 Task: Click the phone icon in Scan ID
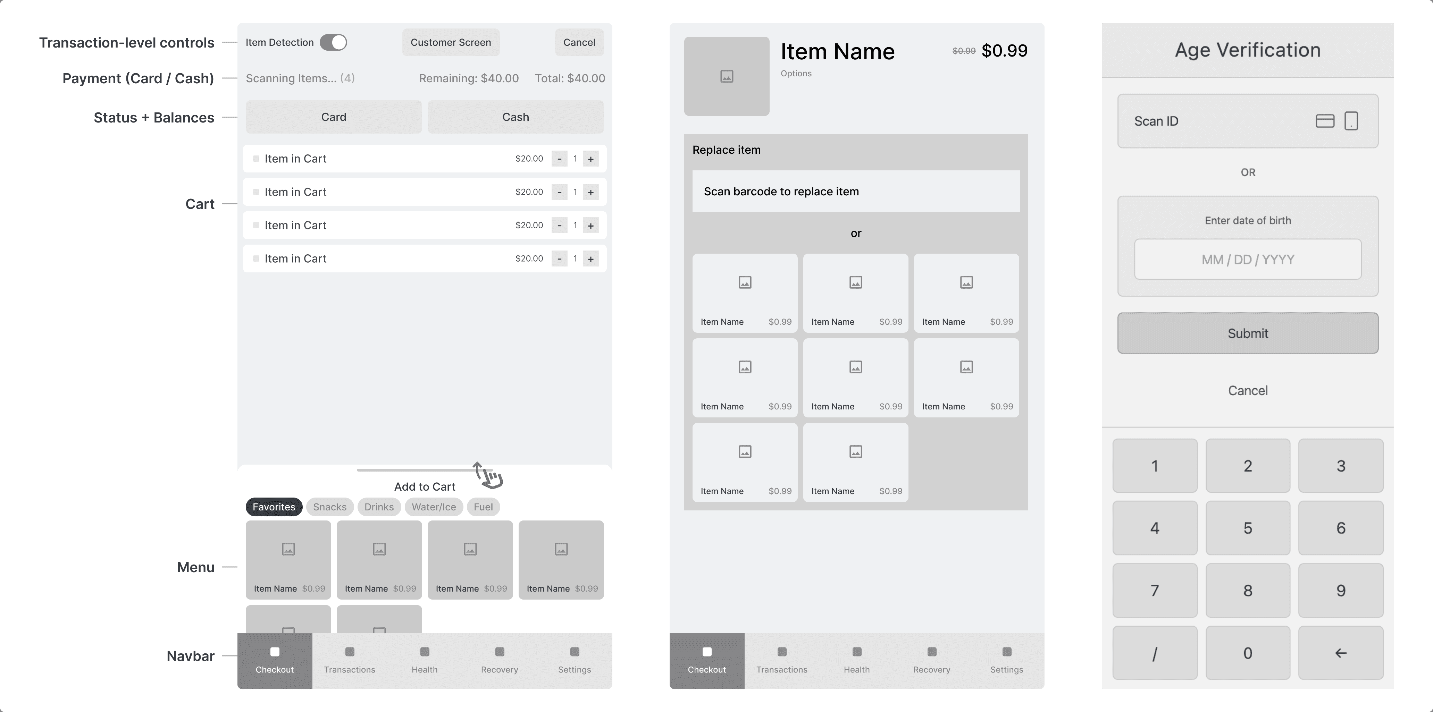[1351, 121]
